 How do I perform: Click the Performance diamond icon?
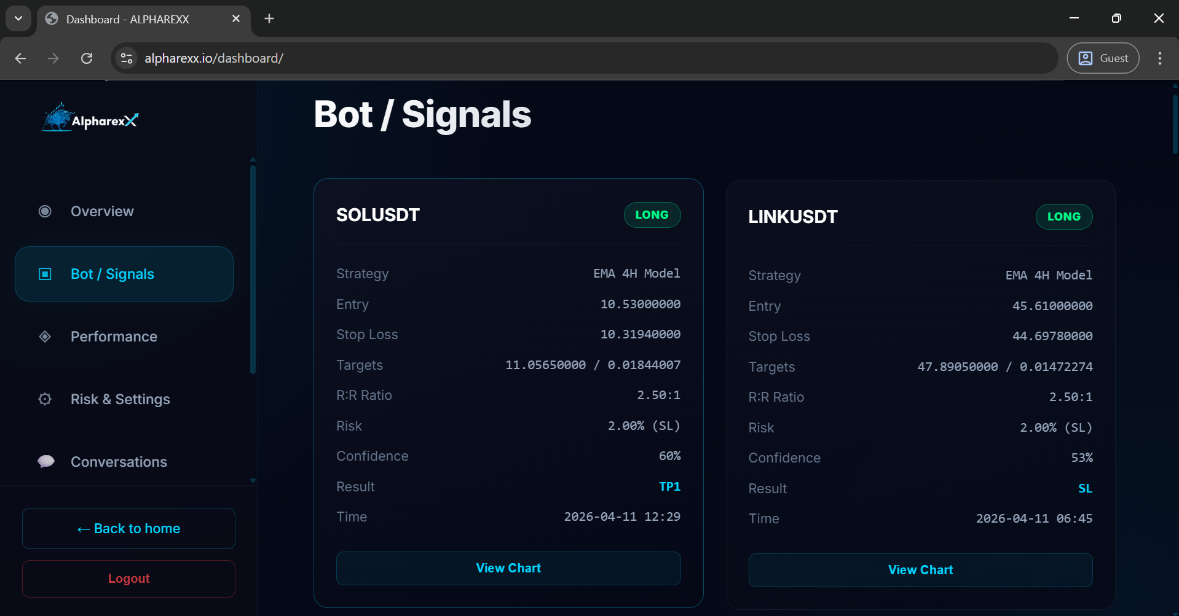45,337
